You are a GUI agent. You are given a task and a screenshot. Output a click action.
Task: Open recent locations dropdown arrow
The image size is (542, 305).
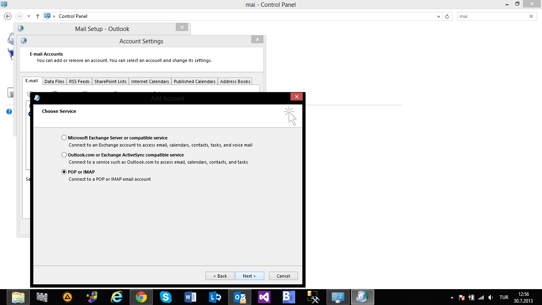pos(29,16)
